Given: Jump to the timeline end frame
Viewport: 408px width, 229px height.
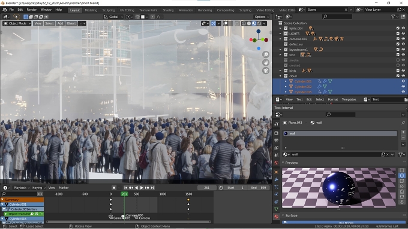Looking at the screenshot, I should pyautogui.click(x=152, y=188).
